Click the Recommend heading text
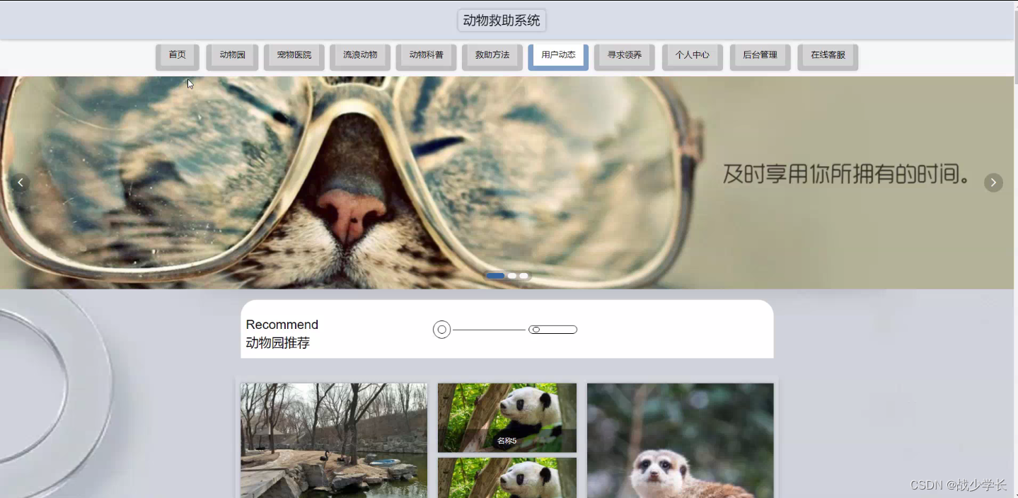The image size is (1018, 498). pos(282,325)
